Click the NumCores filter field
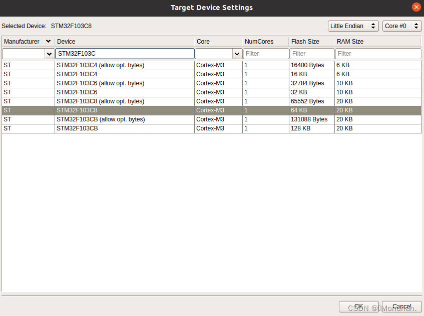 point(266,54)
